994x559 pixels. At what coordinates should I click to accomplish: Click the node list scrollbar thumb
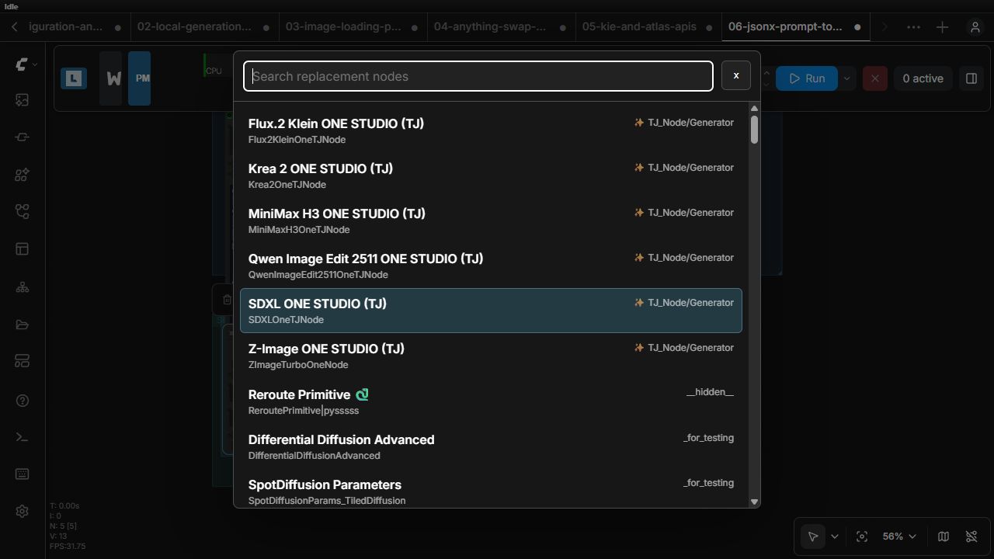754,129
